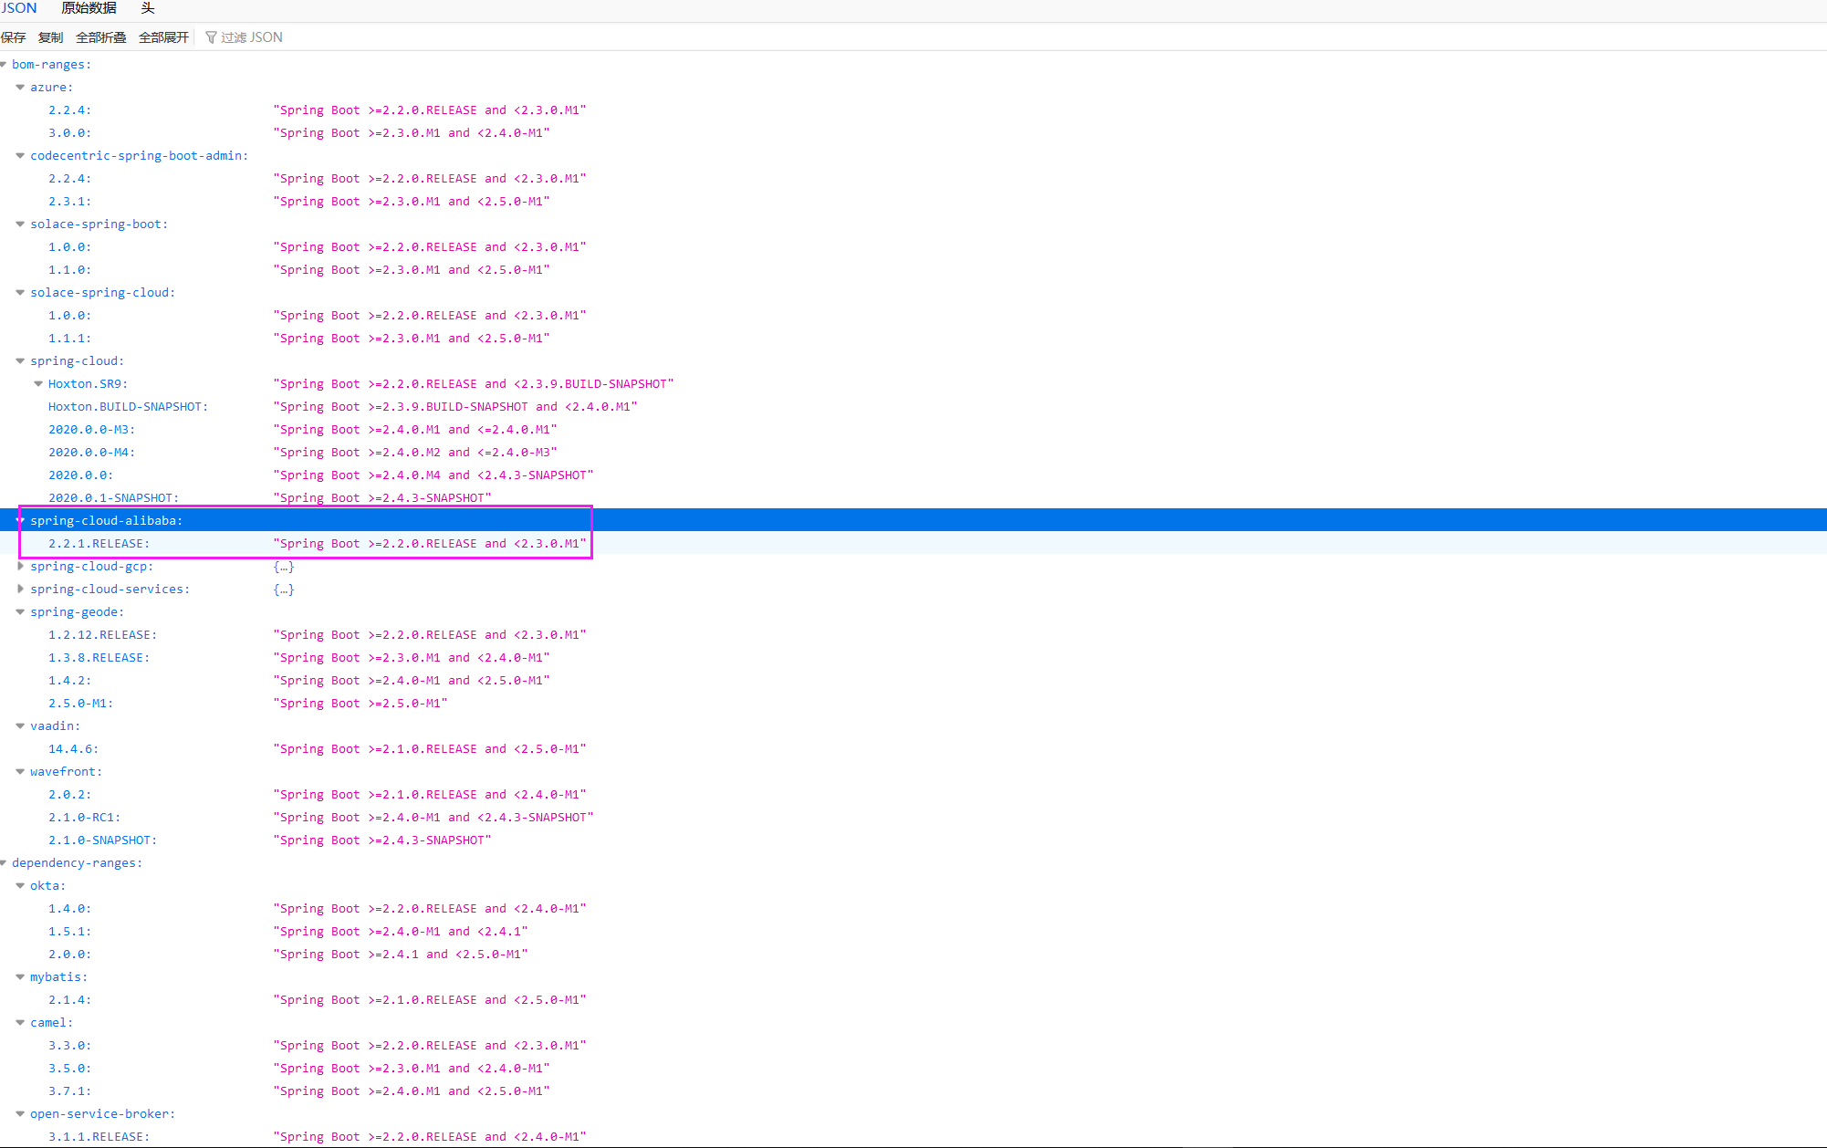Image resolution: width=1827 pixels, height=1148 pixels.
Task: Click value of Hoxton.SR9 ending BUILD-SNAPSHOT
Action: (x=474, y=384)
